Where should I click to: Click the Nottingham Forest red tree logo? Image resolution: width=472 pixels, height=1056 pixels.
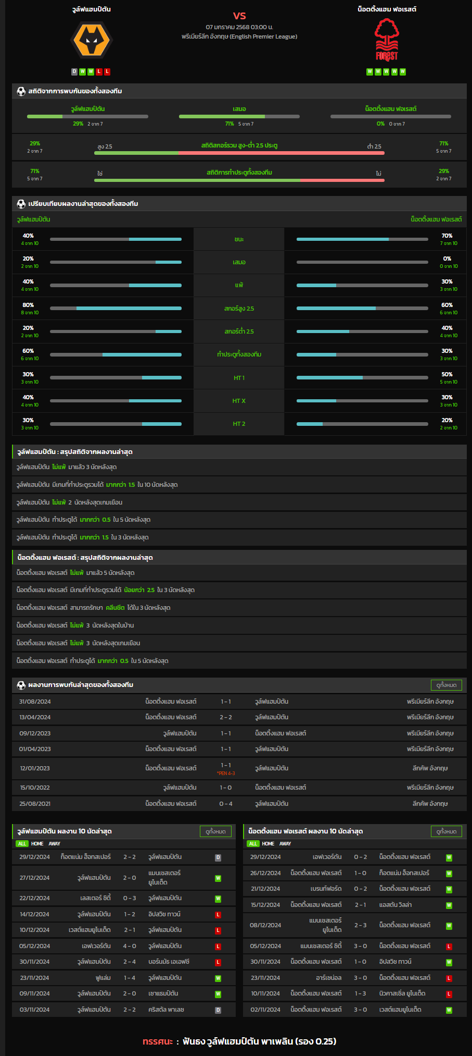coord(387,40)
